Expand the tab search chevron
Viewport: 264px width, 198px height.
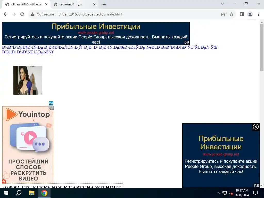click(x=222, y=4)
